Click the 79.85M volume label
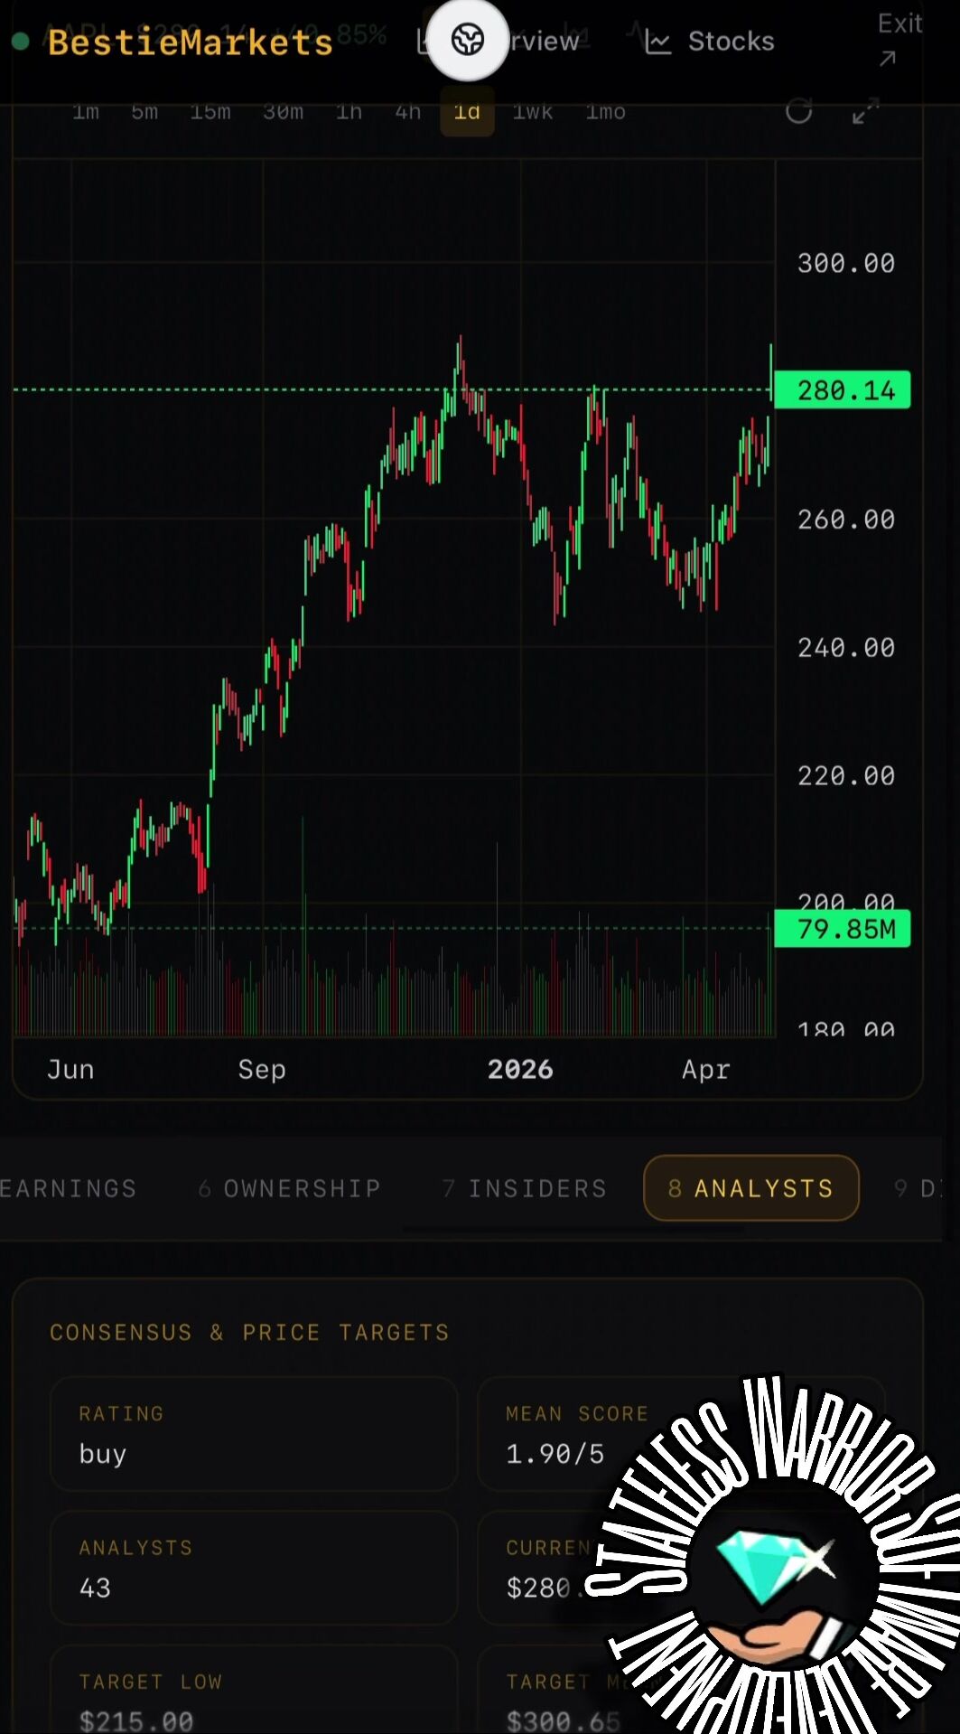This screenshot has height=1734, width=960. tap(843, 928)
